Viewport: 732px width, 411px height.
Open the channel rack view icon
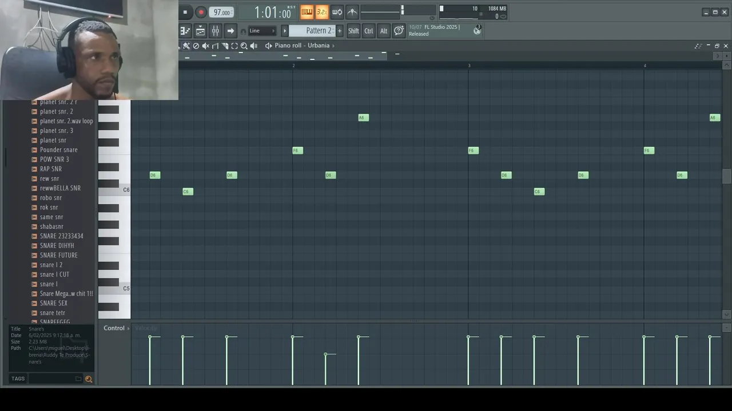(200, 31)
